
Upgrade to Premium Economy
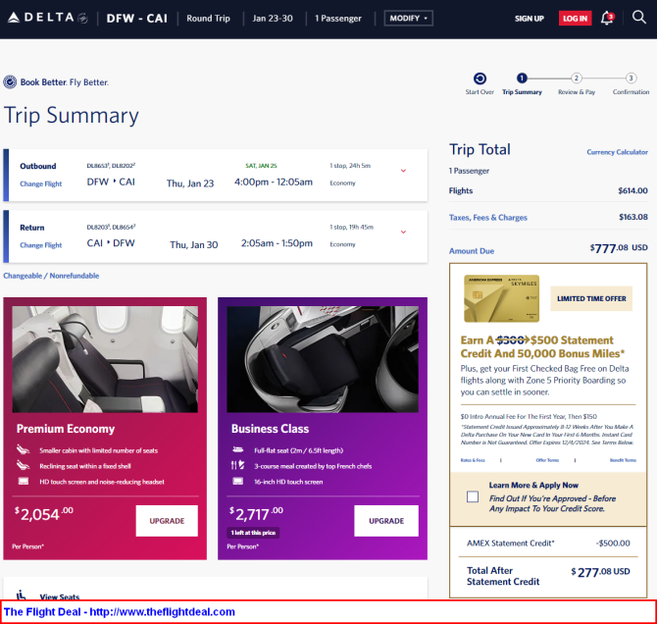[167, 521]
